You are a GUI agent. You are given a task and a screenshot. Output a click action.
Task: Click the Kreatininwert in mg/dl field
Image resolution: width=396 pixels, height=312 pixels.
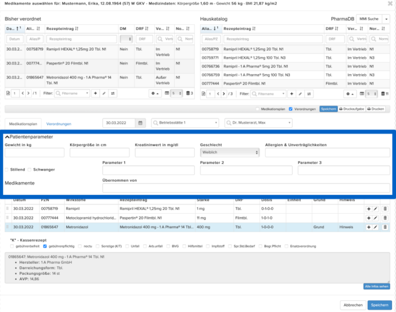(165, 152)
